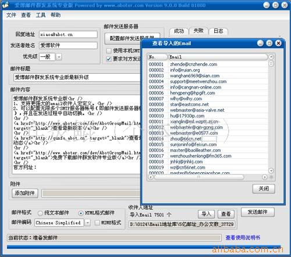Expand the 邮件编码 Chinese Simplified dropdown
291x257 pixels.
click(x=87, y=223)
